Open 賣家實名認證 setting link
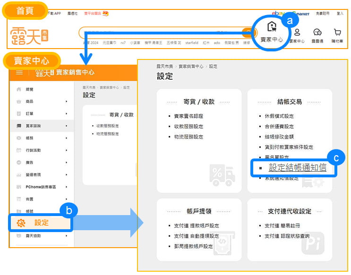The image size is (351, 275). [188, 116]
